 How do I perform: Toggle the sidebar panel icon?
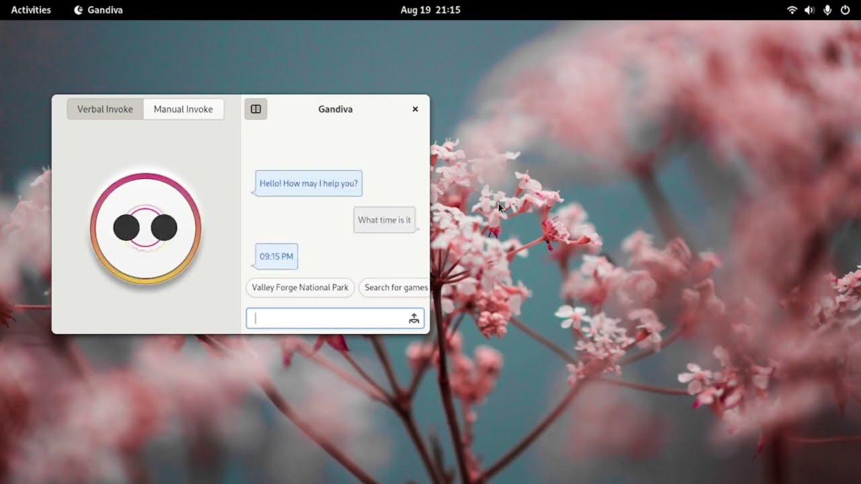(256, 109)
